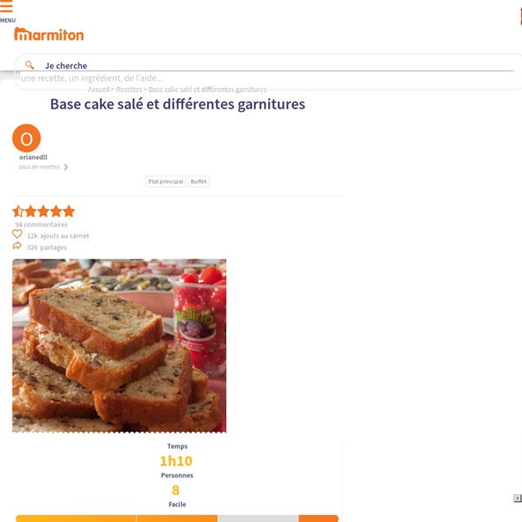Viewport: 522px width, 522px height.
Task: Click the cake recipe photo
Action: [x=119, y=345]
